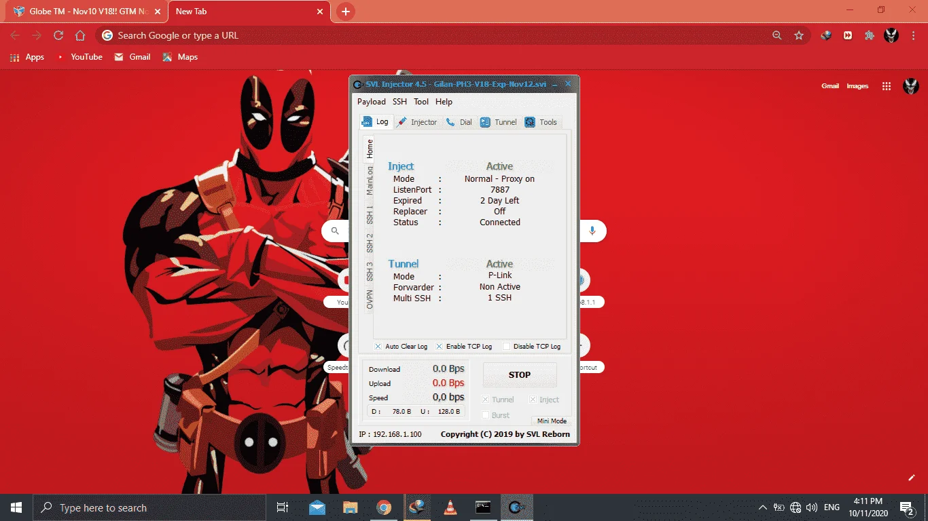Click the STOP button

[520, 374]
